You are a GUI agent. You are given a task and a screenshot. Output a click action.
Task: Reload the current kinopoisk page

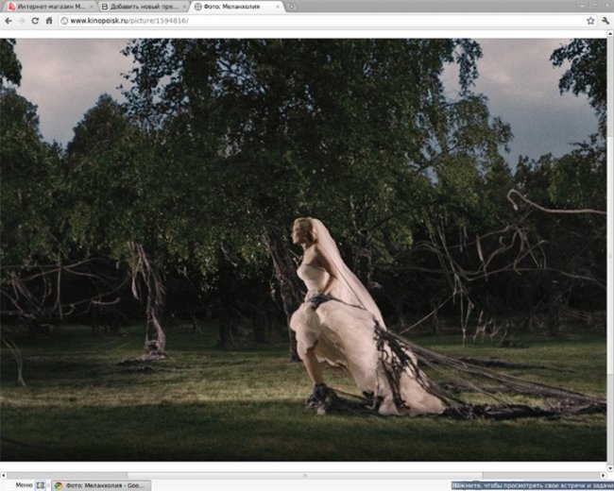coord(35,20)
